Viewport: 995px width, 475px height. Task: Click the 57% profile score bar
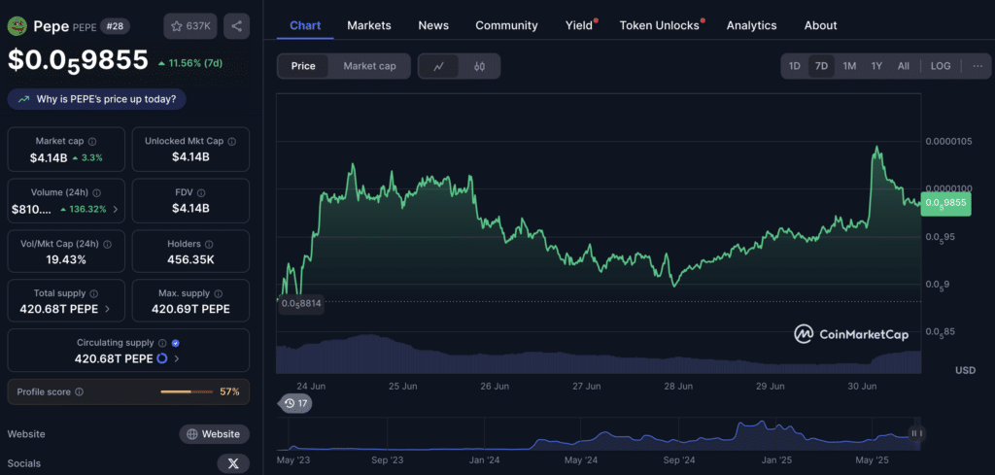[188, 391]
